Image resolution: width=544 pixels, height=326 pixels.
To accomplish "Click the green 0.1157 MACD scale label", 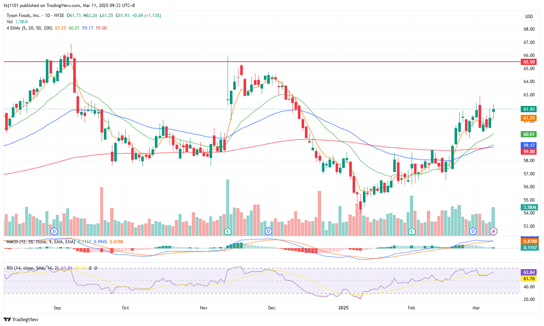I will [529, 248].
